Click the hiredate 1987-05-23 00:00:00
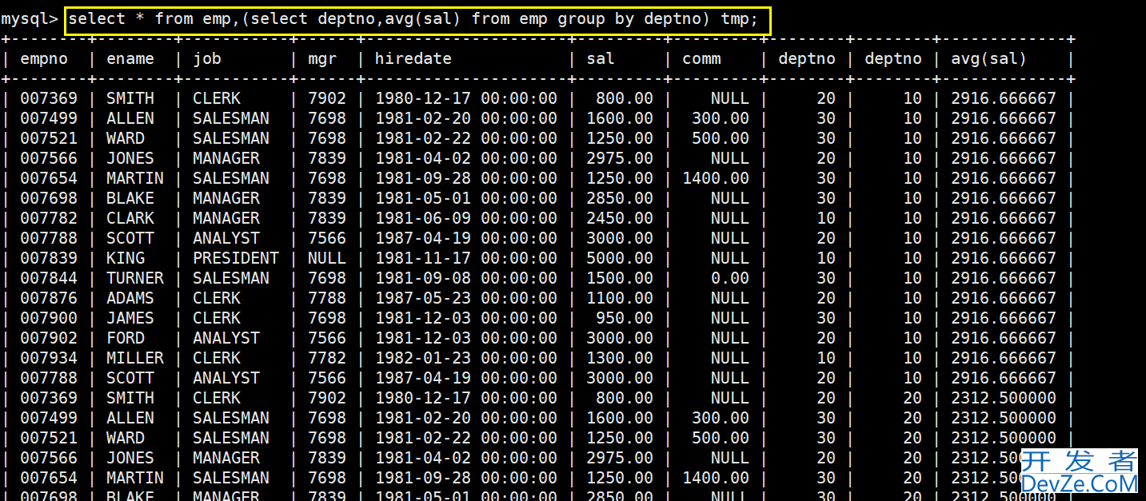This screenshot has width=1146, height=501. 466,298
